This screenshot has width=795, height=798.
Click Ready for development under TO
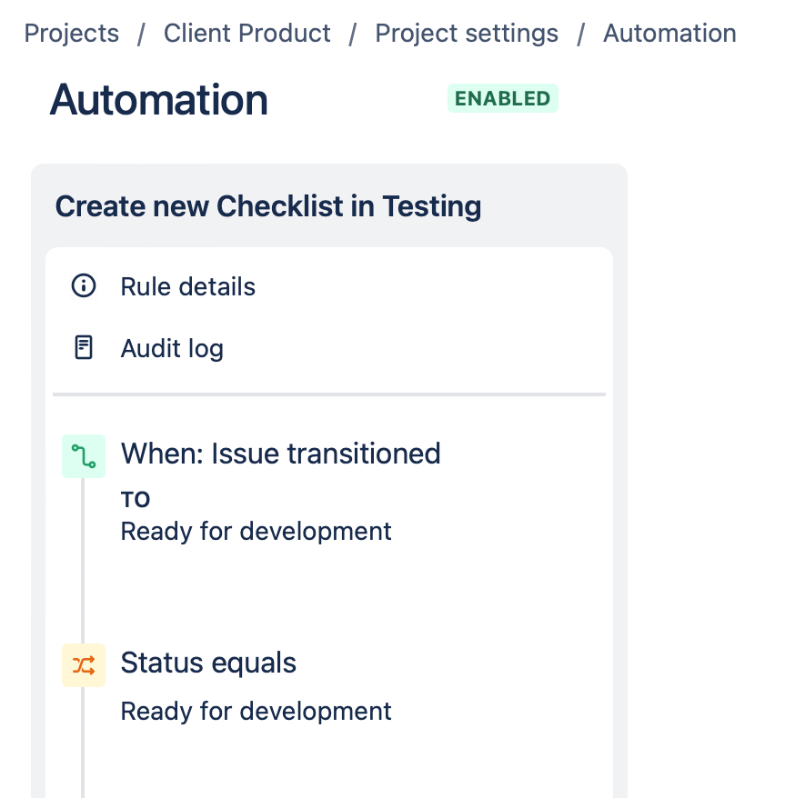[x=257, y=532]
